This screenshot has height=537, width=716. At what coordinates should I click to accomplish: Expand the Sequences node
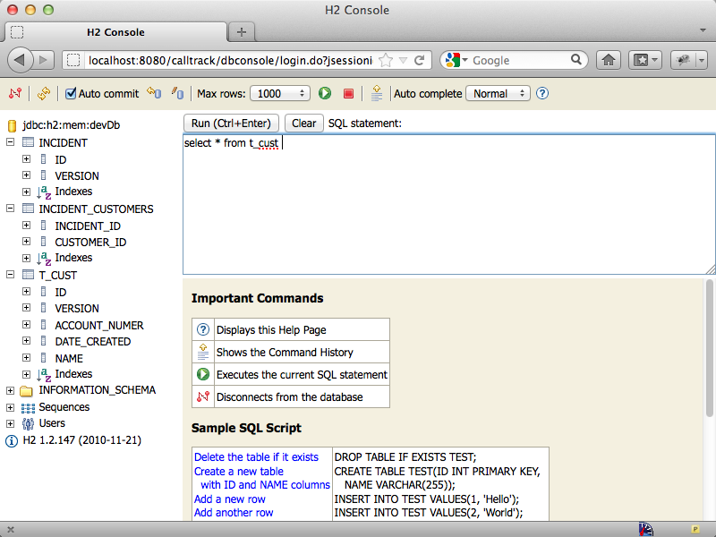[10, 407]
